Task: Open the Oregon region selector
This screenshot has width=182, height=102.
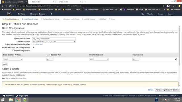Action: [x=162, y=14]
